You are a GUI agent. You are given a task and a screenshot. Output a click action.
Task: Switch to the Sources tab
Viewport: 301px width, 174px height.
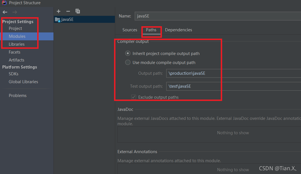130,30
